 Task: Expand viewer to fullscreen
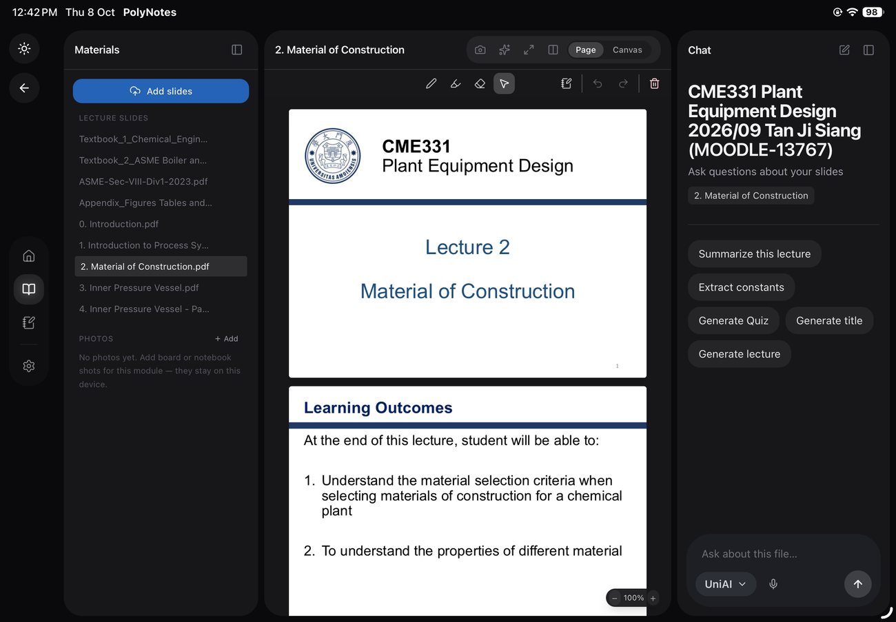529,50
